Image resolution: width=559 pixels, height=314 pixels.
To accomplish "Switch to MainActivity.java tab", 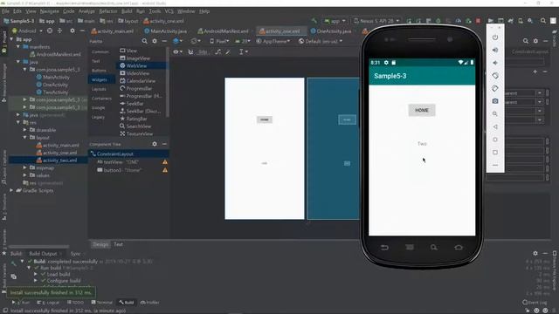I will (x=165, y=31).
